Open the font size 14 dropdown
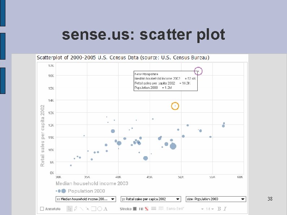Viewport: 287px width, 215px height. pyautogui.click(x=210, y=208)
